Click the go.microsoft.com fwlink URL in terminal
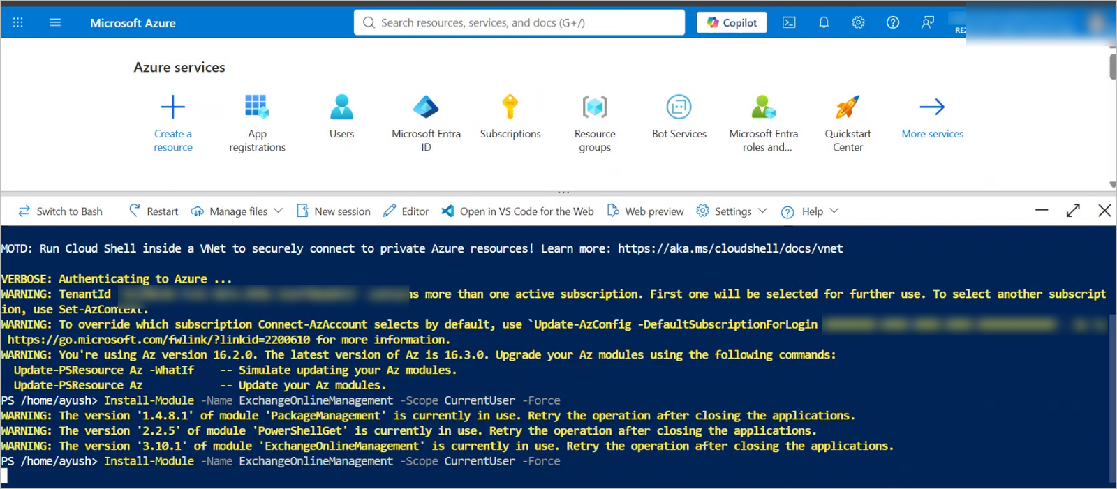Viewport: 1117px width, 489px height. (x=158, y=340)
